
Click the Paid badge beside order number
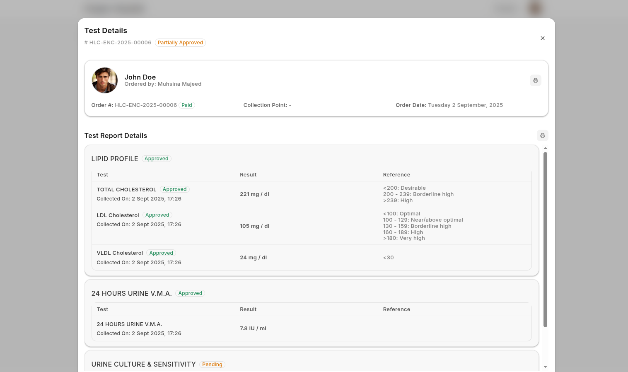click(186, 105)
